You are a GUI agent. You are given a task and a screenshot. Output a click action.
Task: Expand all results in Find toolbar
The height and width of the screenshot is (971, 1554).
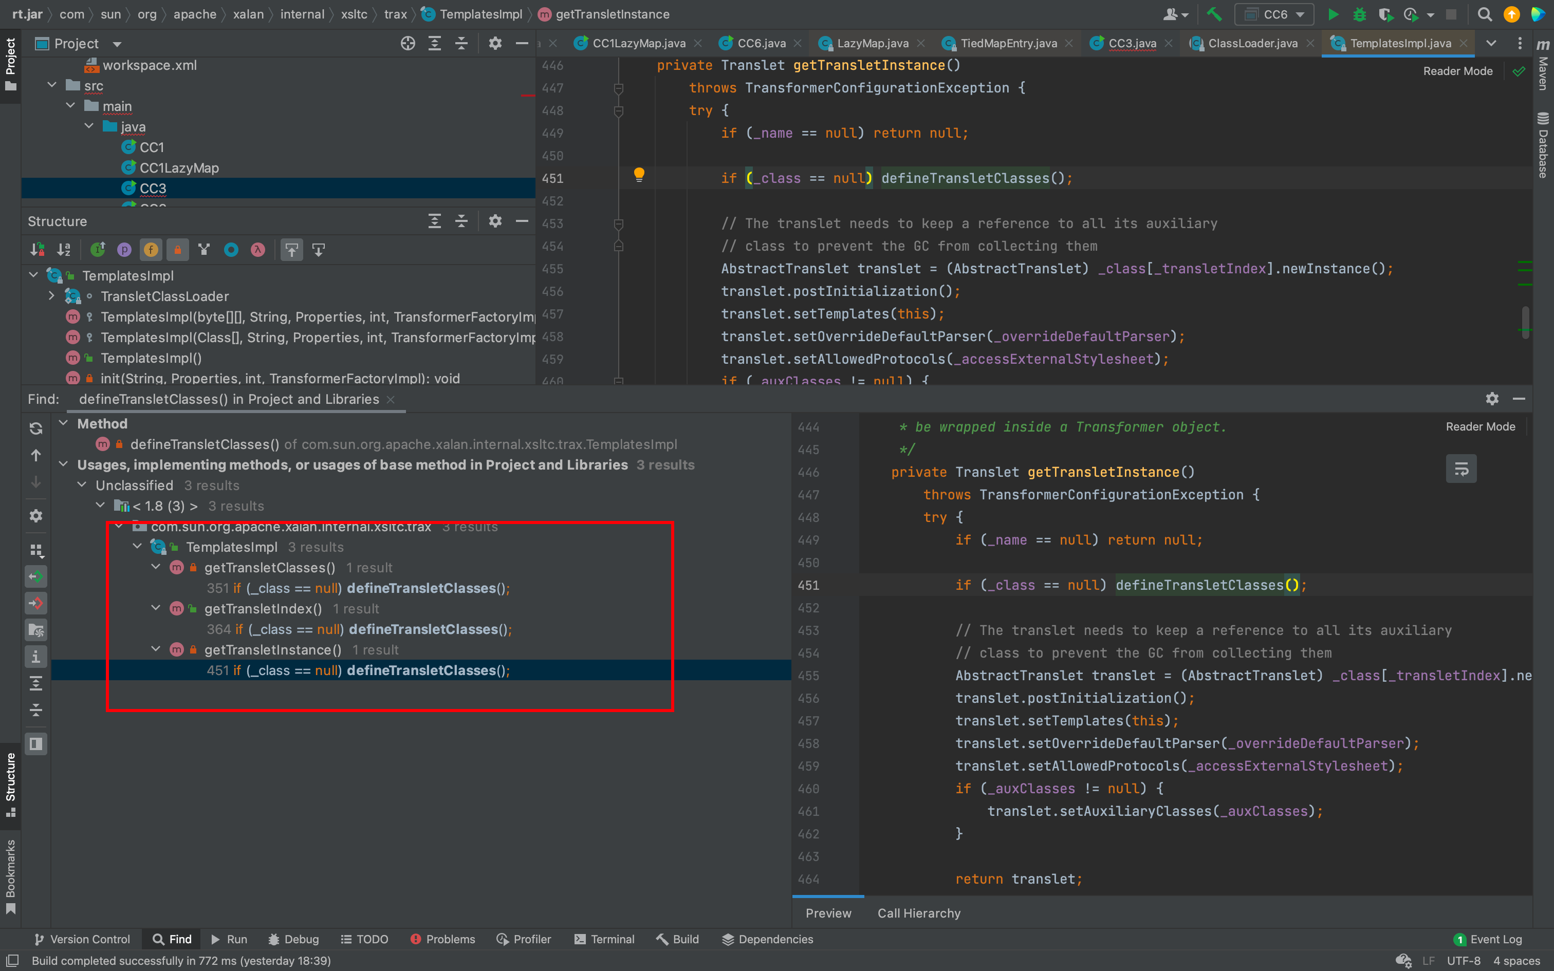click(x=36, y=683)
